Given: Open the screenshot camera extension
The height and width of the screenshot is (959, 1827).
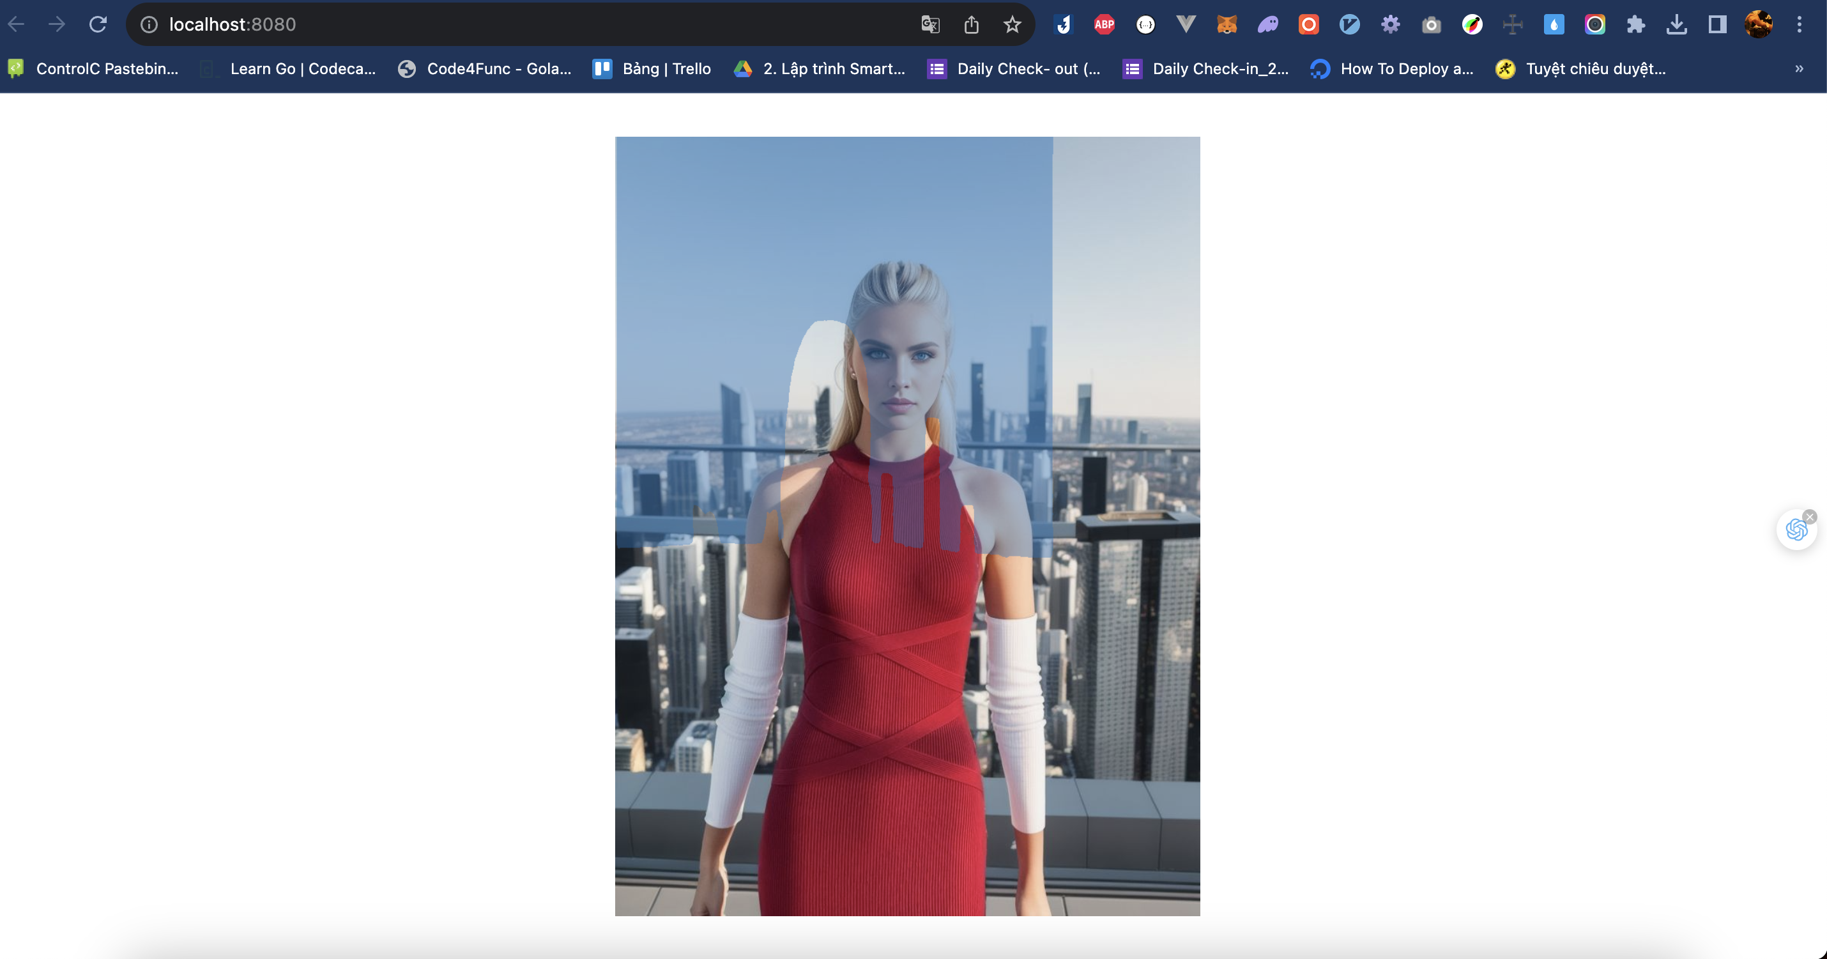Looking at the screenshot, I should click(x=1431, y=24).
